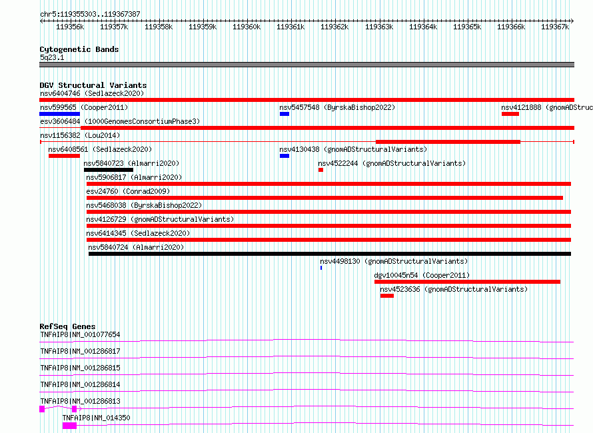Image resolution: width=593 pixels, height=433 pixels.
Task: Select the red nsv6408561 variant block
Action: (64, 156)
